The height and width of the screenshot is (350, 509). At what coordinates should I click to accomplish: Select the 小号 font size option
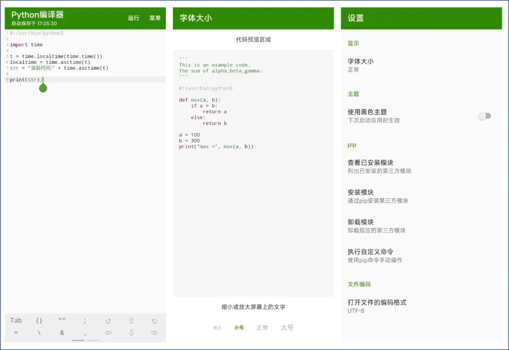[x=239, y=327]
